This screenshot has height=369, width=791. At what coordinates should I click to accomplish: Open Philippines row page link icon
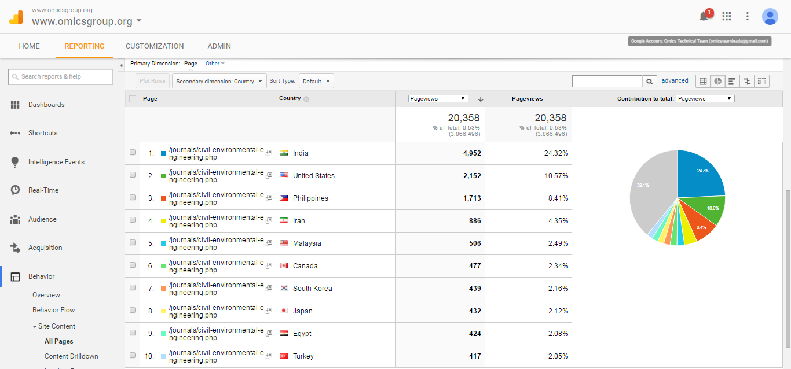(x=269, y=198)
